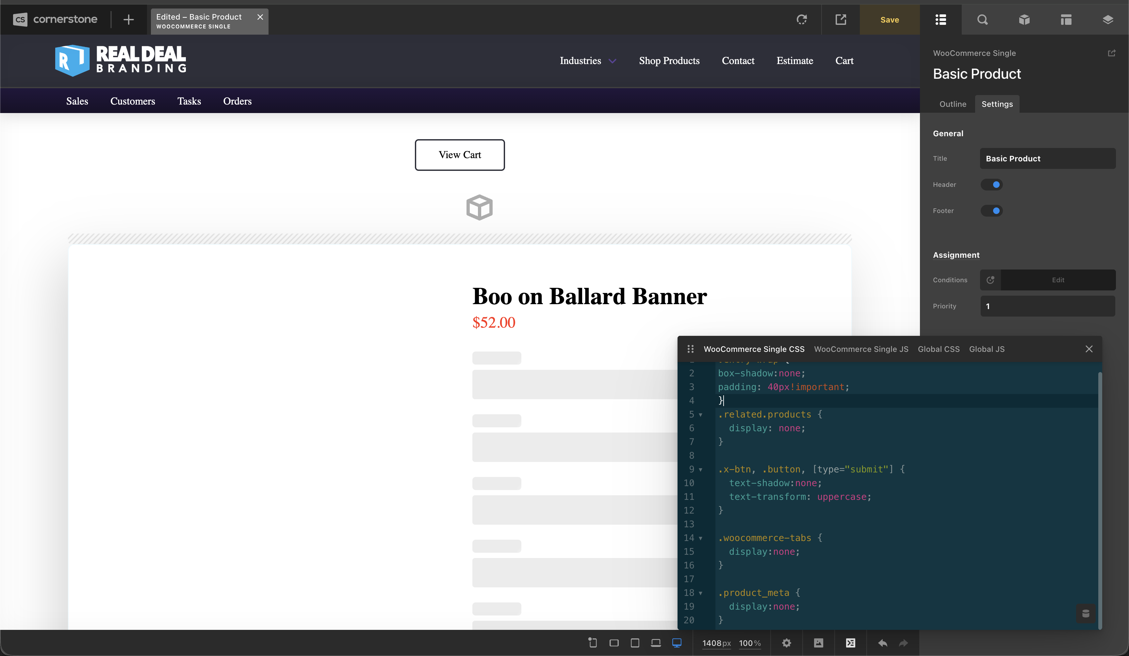Open the settings gear in bottom bar

pyautogui.click(x=786, y=643)
